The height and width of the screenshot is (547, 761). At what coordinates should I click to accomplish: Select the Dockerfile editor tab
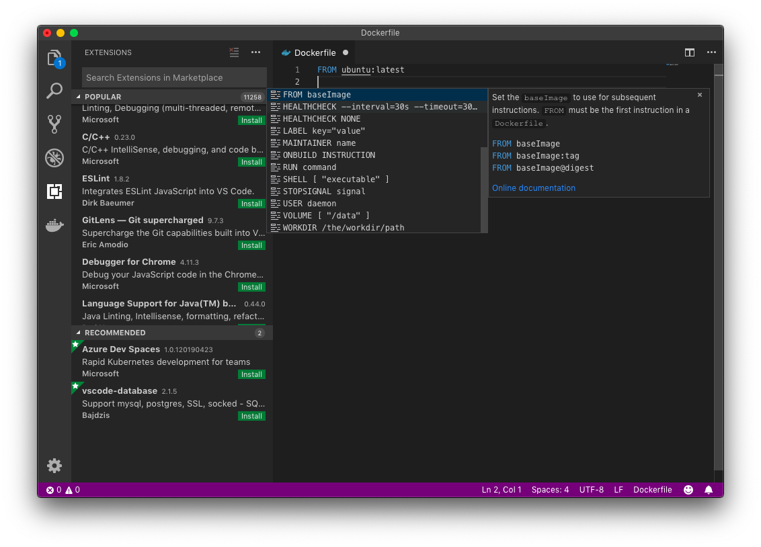315,52
